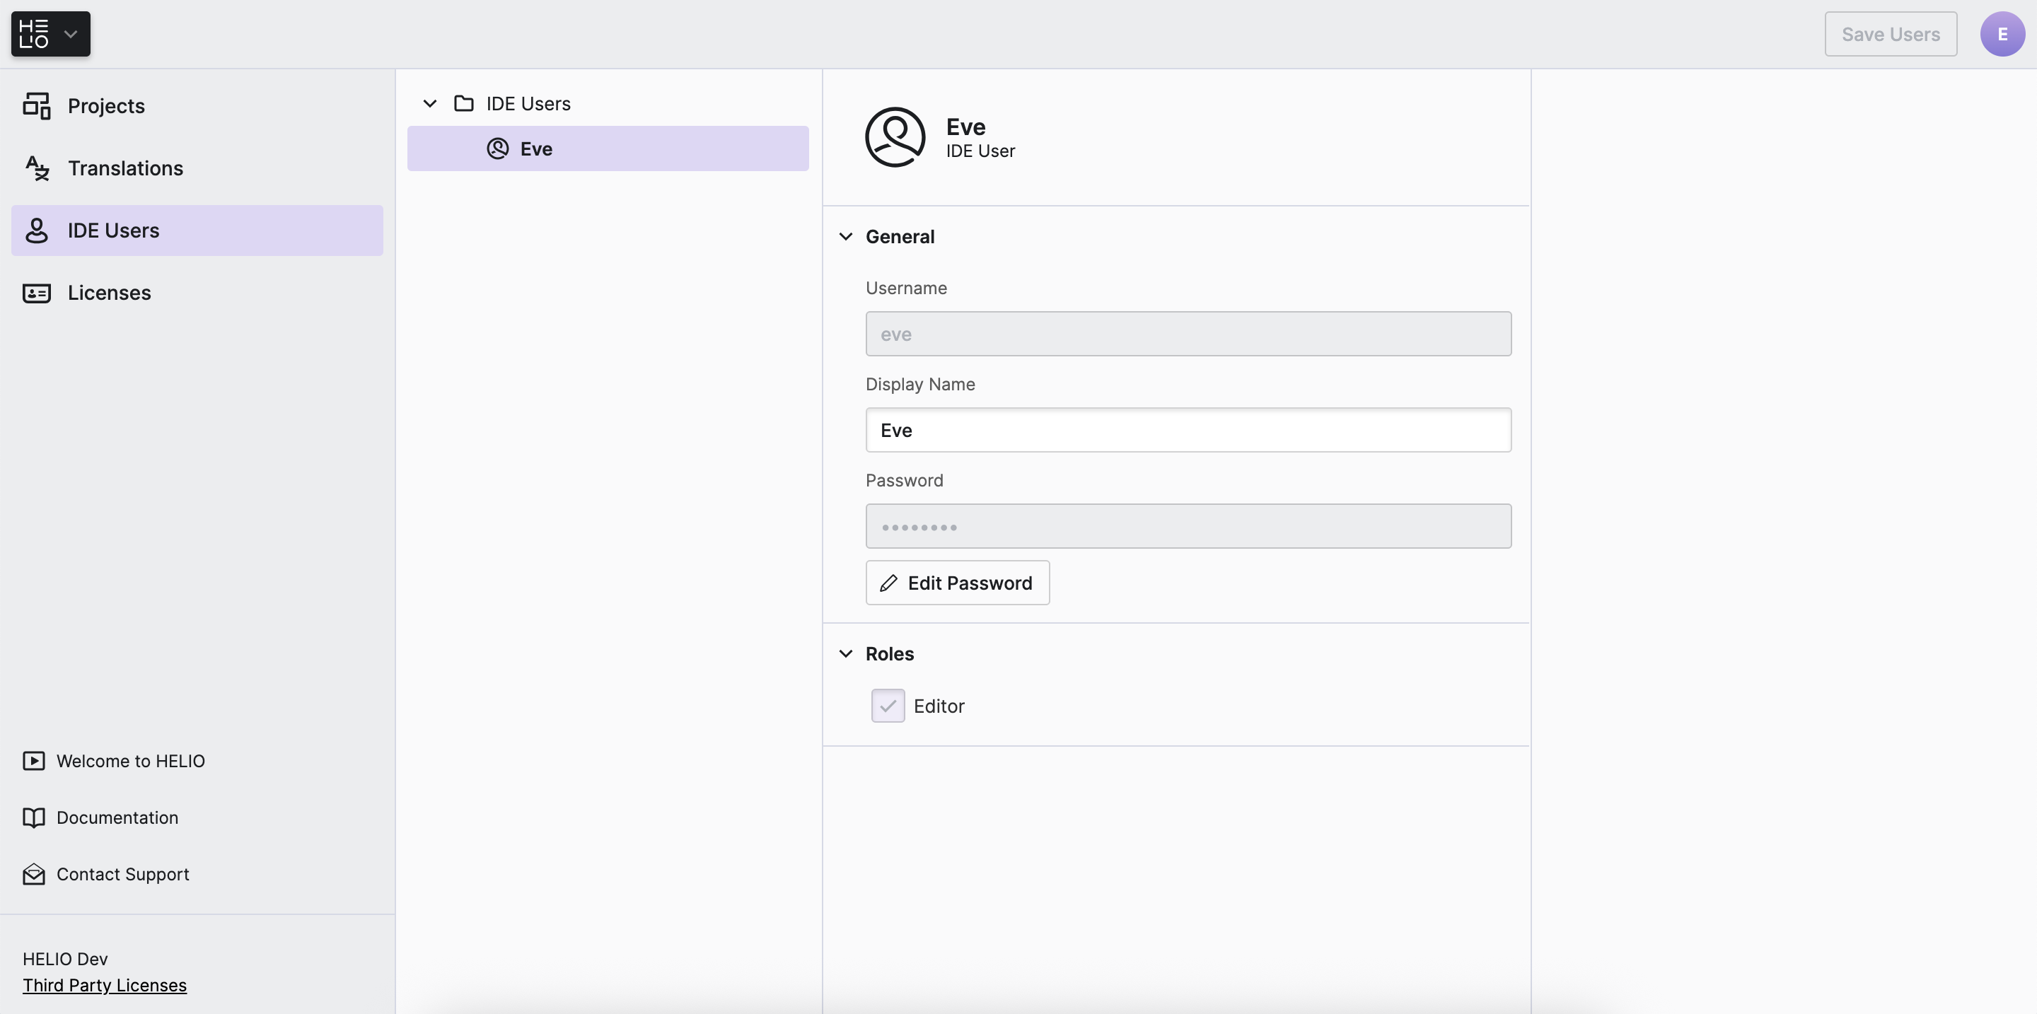Open the Third Party Licenses link
This screenshot has height=1014, width=2037.
tap(105, 986)
